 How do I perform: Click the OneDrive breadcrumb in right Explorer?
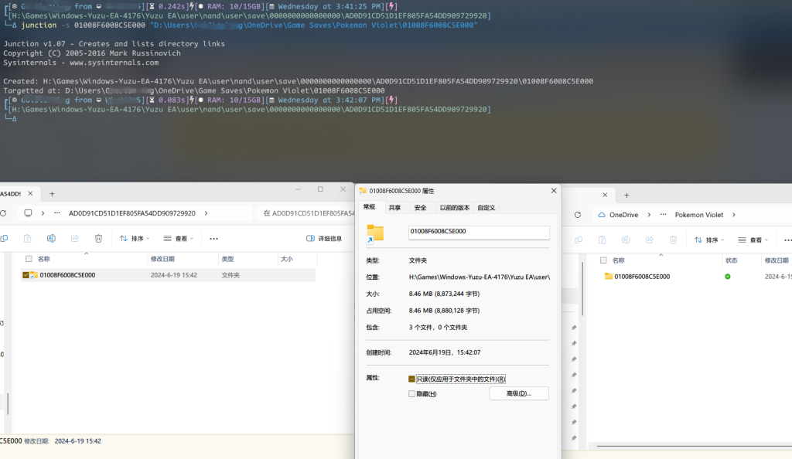point(624,215)
